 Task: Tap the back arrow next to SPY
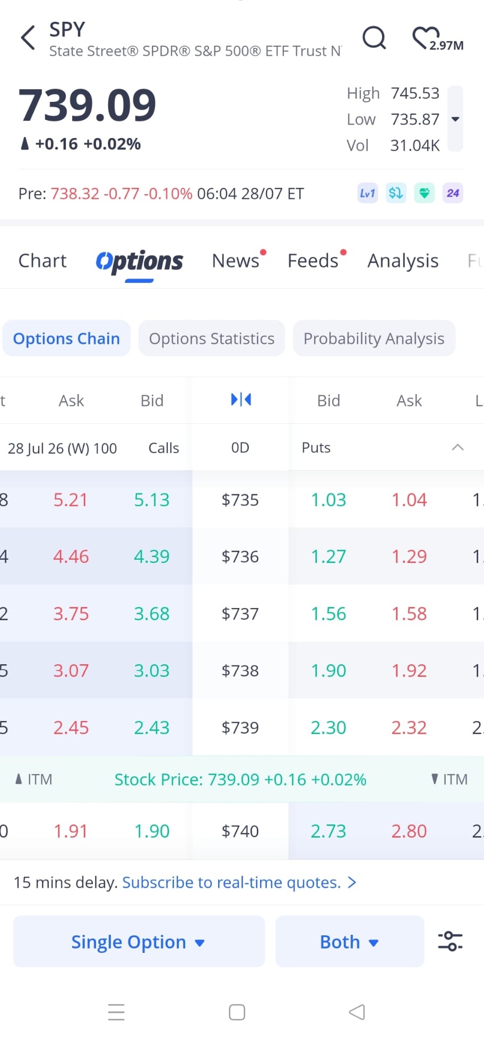(28, 38)
